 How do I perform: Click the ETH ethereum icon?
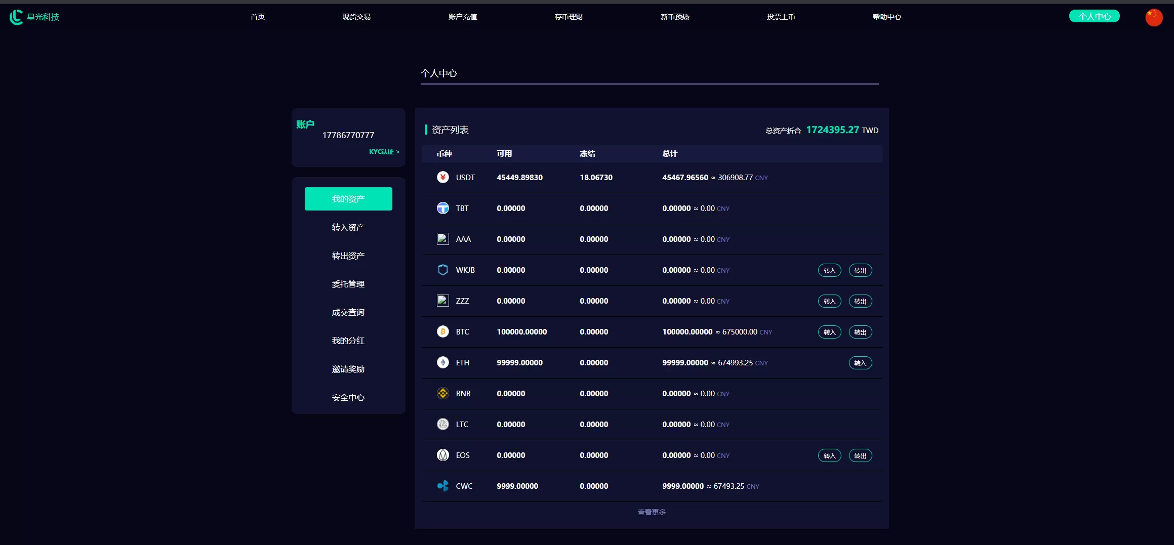(x=442, y=362)
